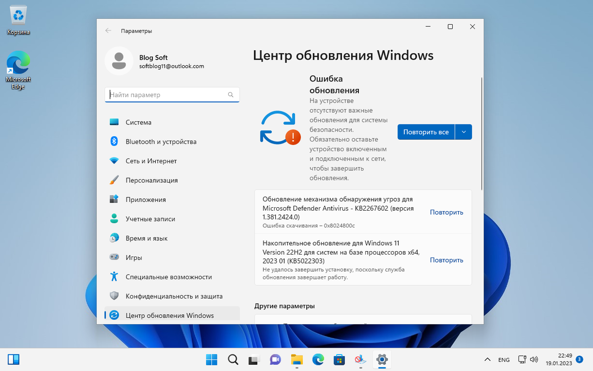Retry the KB5022303 cumulative update
Image resolution: width=593 pixels, height=371 pixels.
(x=446, y=260)
